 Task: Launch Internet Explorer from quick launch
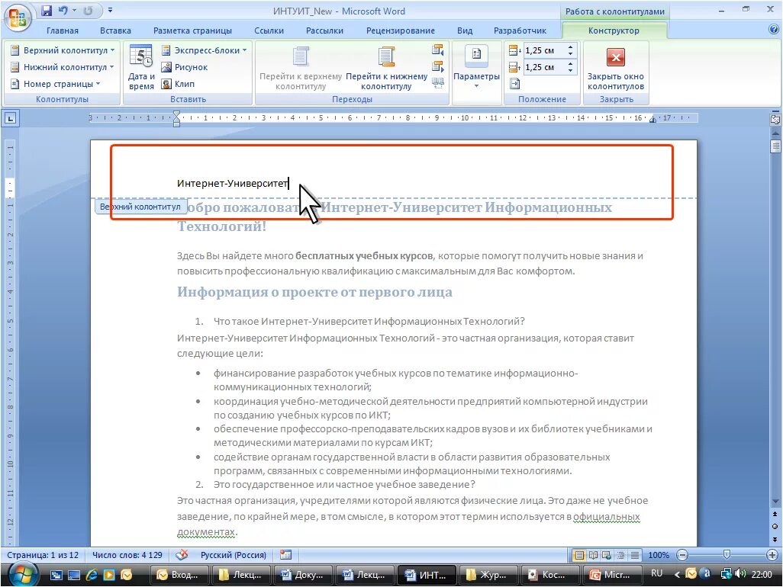(x=92, y=575)
